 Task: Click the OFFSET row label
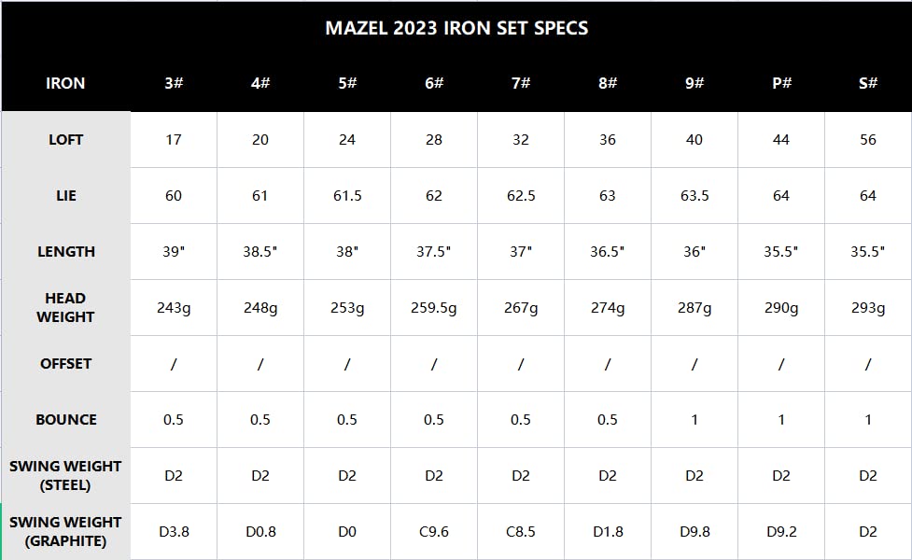(x=65, y=364)
